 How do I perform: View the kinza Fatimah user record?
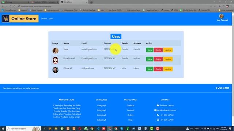[x=150, y=59]
